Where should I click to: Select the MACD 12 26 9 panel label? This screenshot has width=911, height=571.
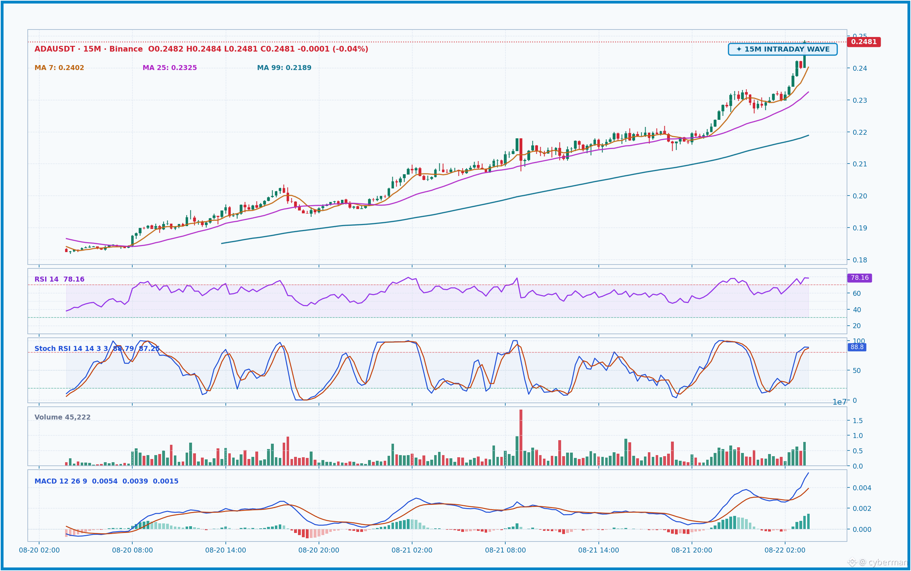tap(61, 481)
